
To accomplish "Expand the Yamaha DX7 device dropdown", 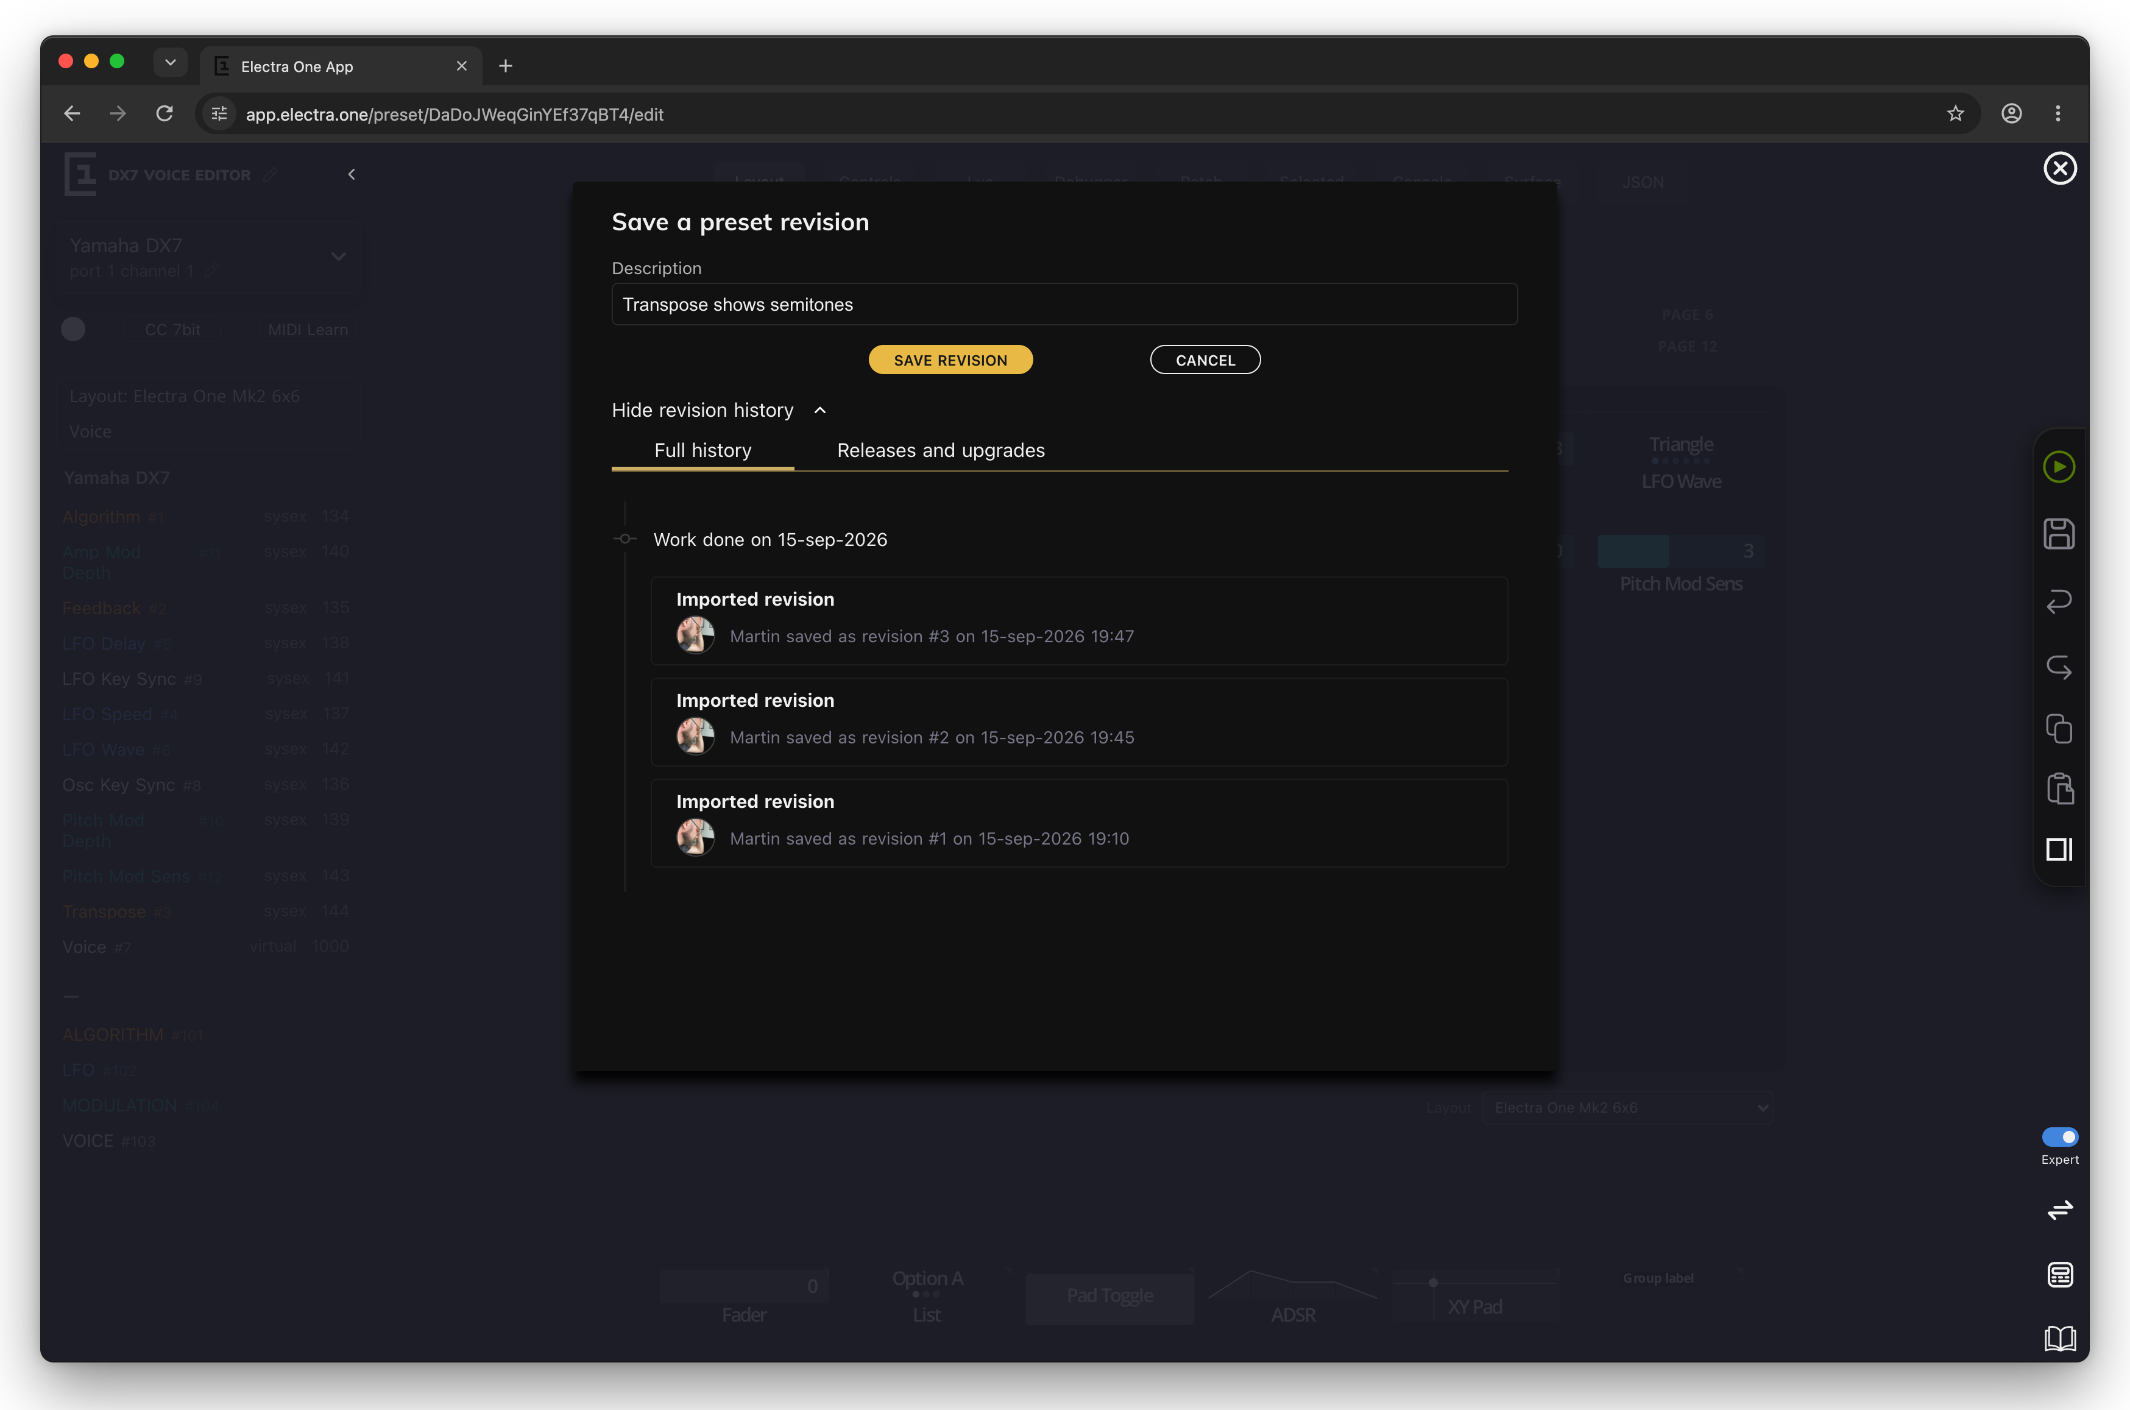I will (338, 257).
